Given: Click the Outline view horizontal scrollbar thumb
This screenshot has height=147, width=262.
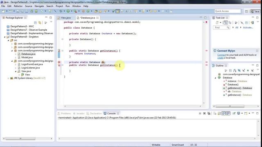Looking at the screenshot, I should coord(230,106).
